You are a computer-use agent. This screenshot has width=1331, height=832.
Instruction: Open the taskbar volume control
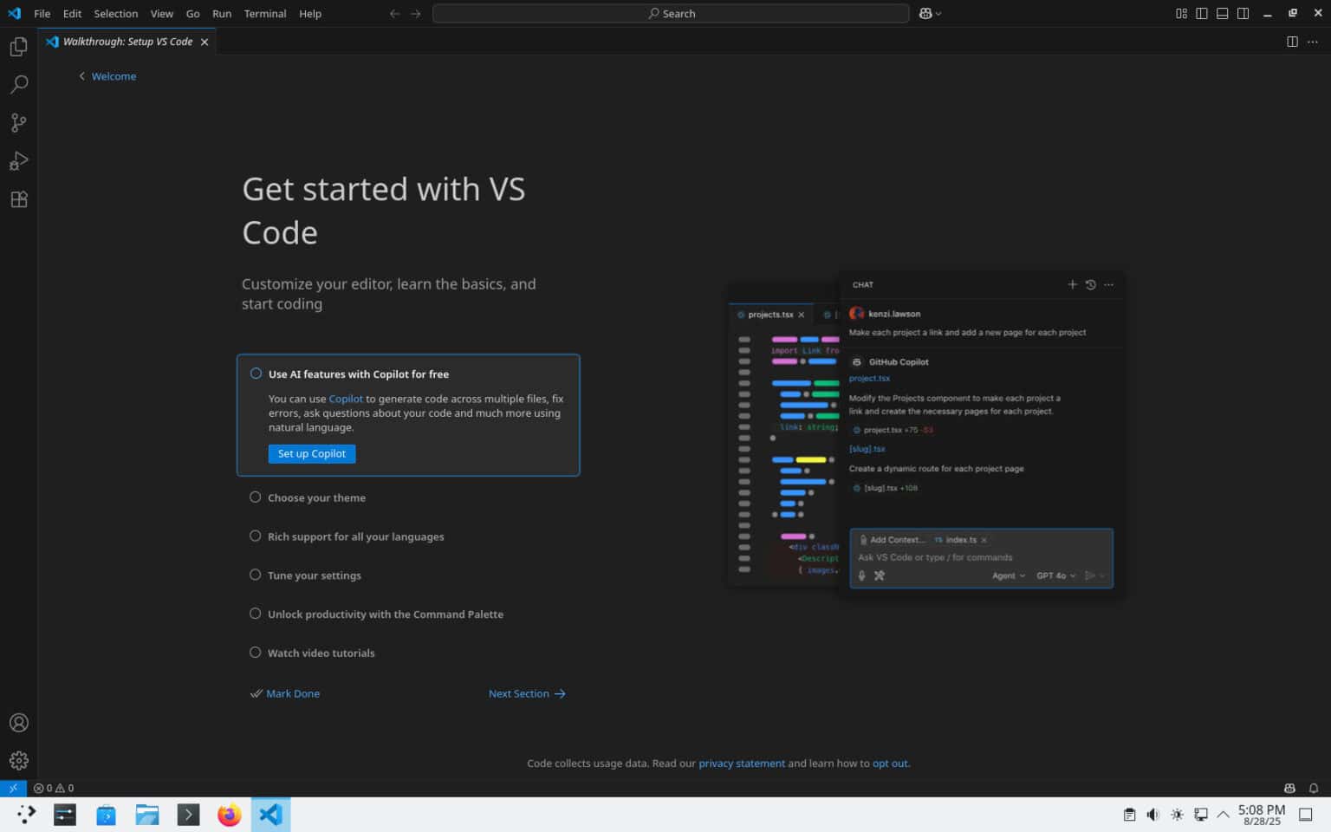[1152, 815]
